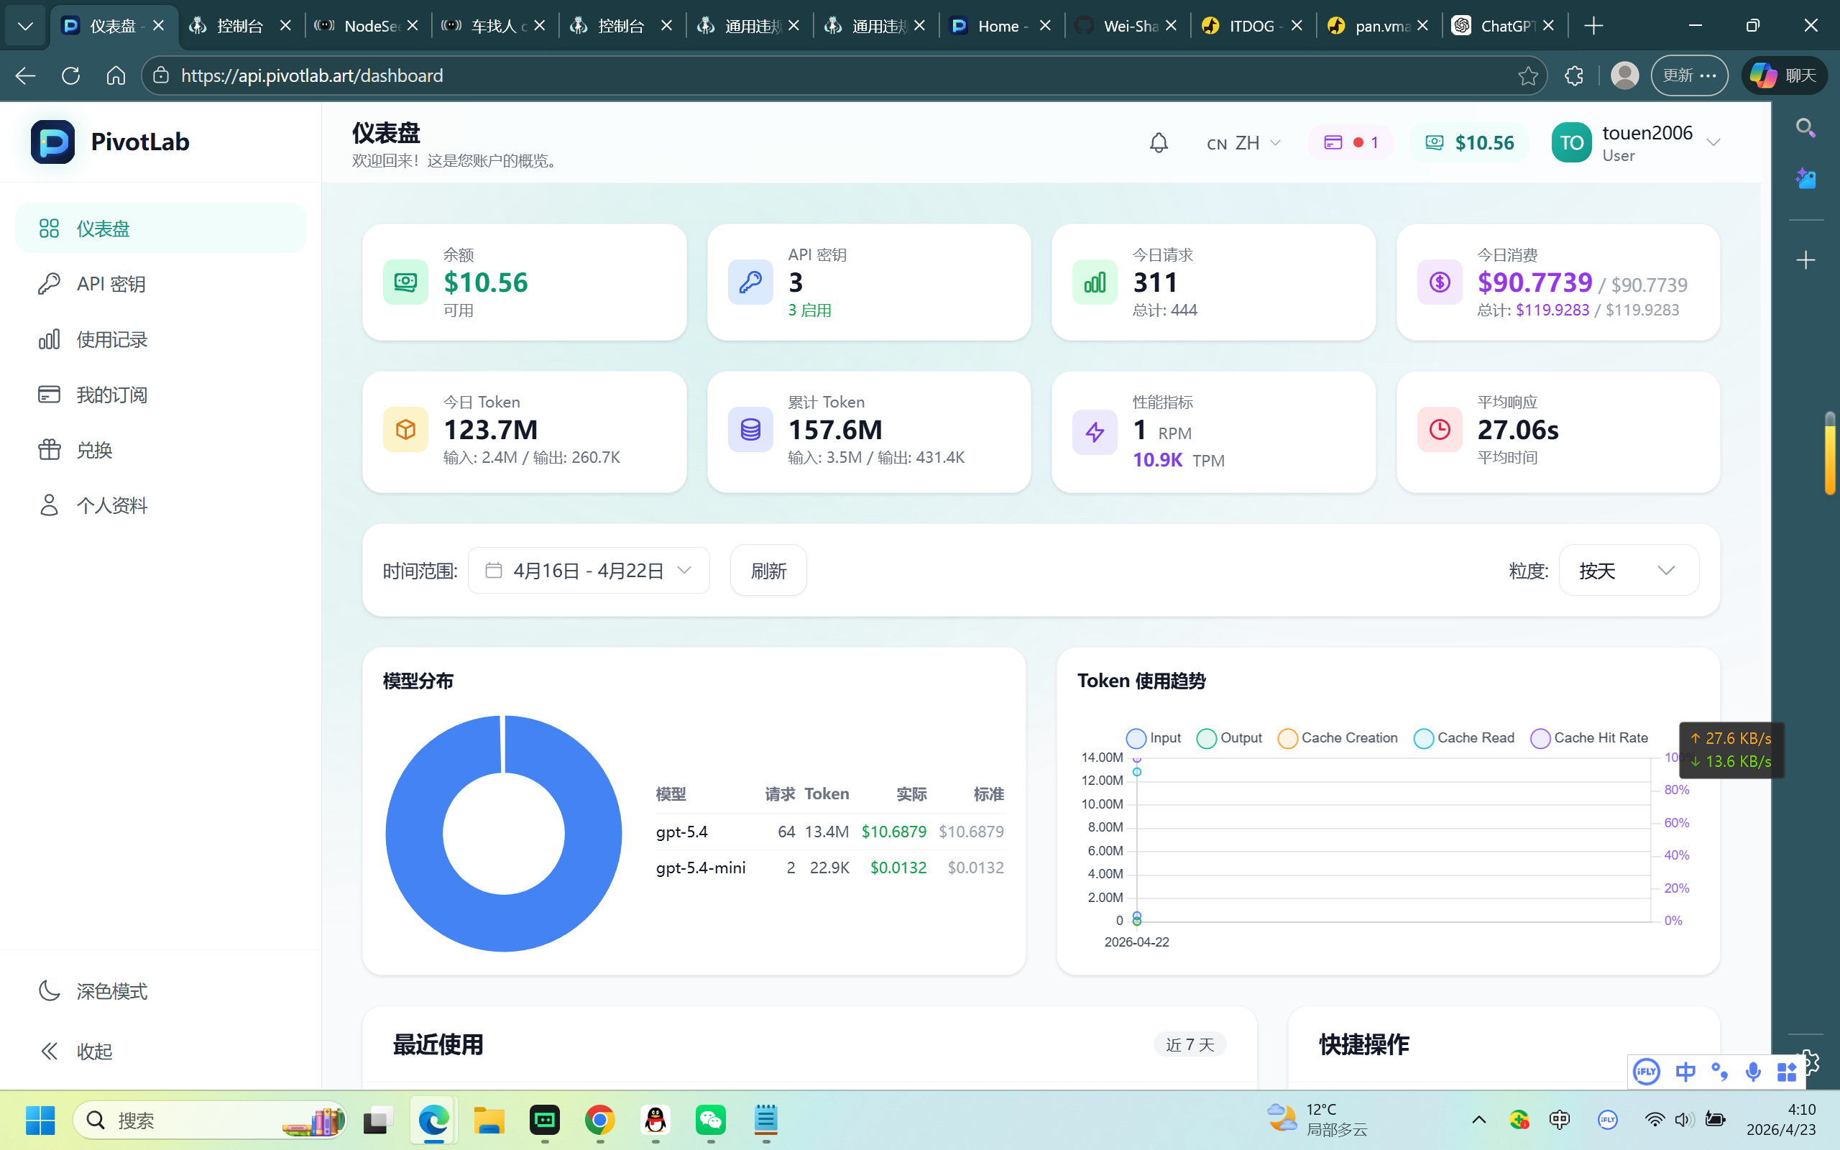The width and height of the screenshot is (1840, 1150).
Task: Toggle Output series in chart legend
Action: click(x=1228, y=737)
